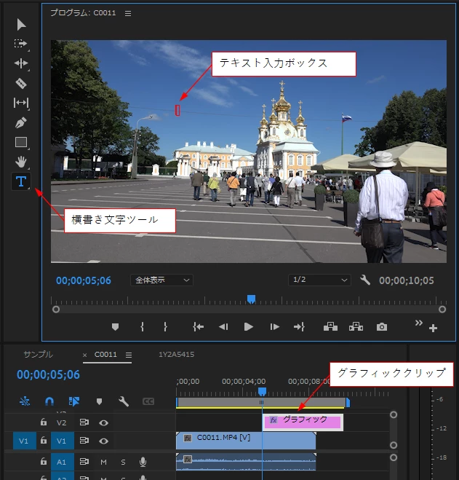Screen dimensions: 459x480
Task: Toggle timeline Snap magnet
Action: click(49, 401)
